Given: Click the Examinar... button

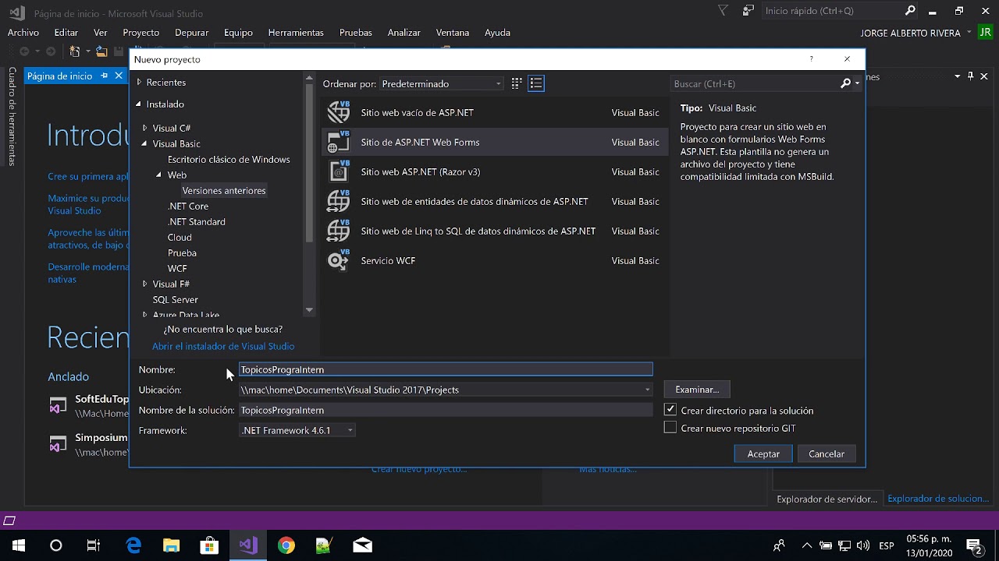Looking at the screenshot, I should point(697,389).
